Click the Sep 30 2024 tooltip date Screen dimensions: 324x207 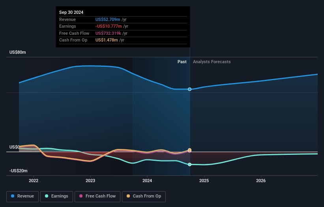point(71,12)
